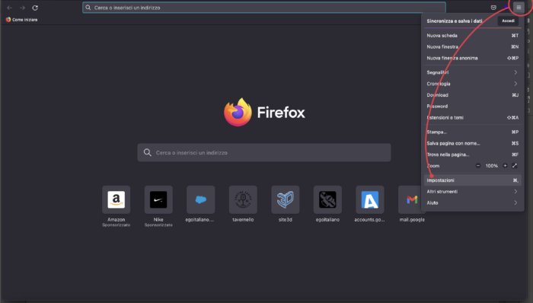Choose Salva pagina con nome...
This screenshot has height=303, width=533.
(473, 143)
